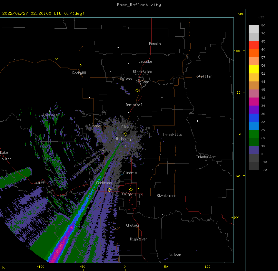Viewport: 278px width, 271px height.
Task: Select the Sylvan label on the map
Action: pyautogui.click(x=126, y=79)
